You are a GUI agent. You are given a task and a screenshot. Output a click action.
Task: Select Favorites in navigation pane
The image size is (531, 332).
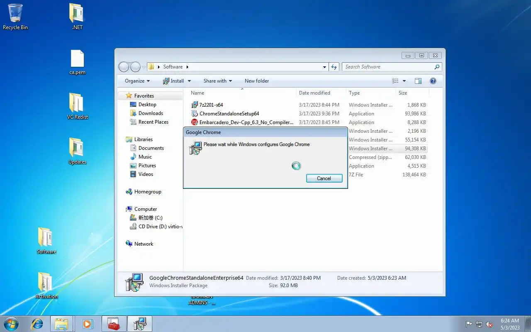[144, 96]
